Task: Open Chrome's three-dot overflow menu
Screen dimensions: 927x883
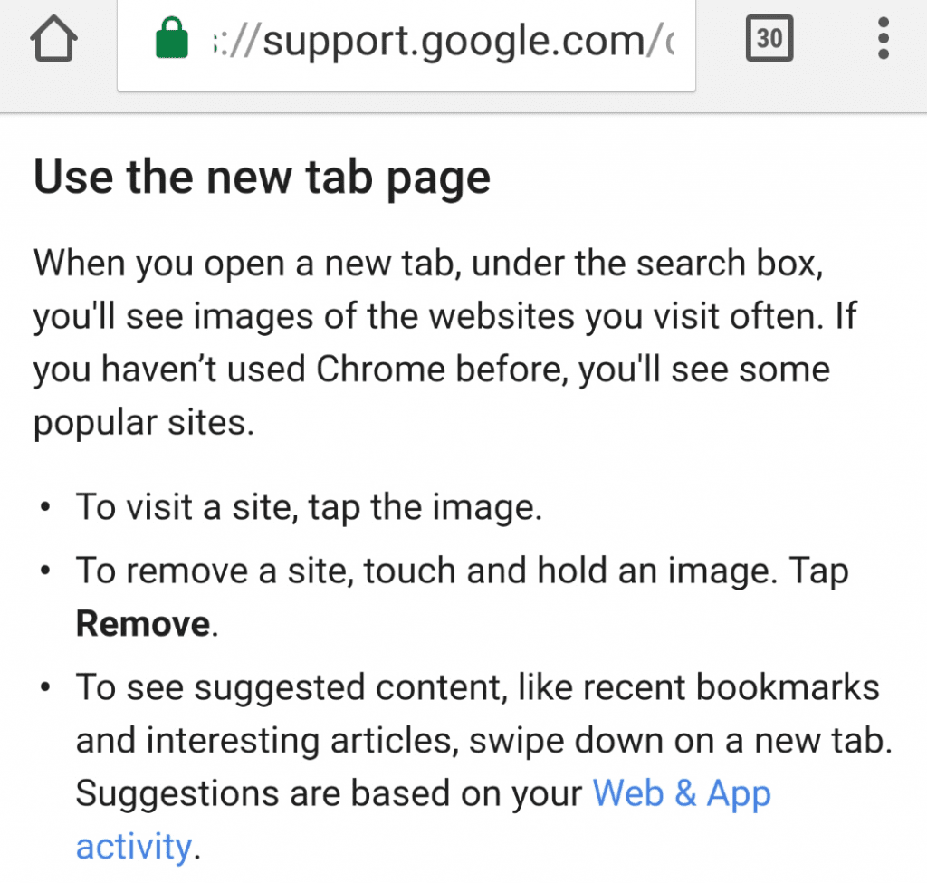Action: click(884, 38)
